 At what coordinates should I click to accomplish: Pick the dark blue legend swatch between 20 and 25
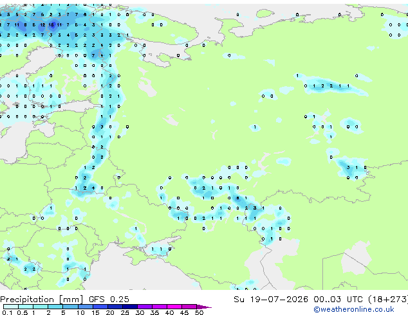tap(115, 307)
